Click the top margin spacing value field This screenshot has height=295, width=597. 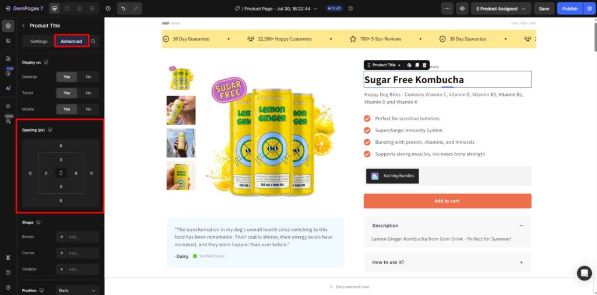point(61,146)
